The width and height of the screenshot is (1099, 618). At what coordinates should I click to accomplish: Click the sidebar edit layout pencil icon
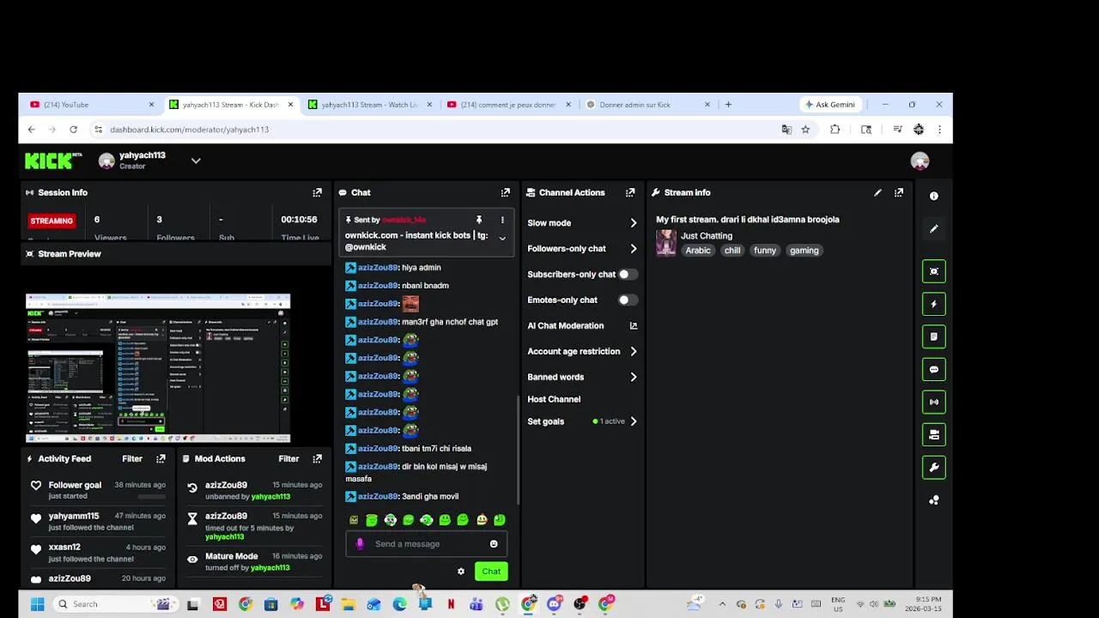934,228
